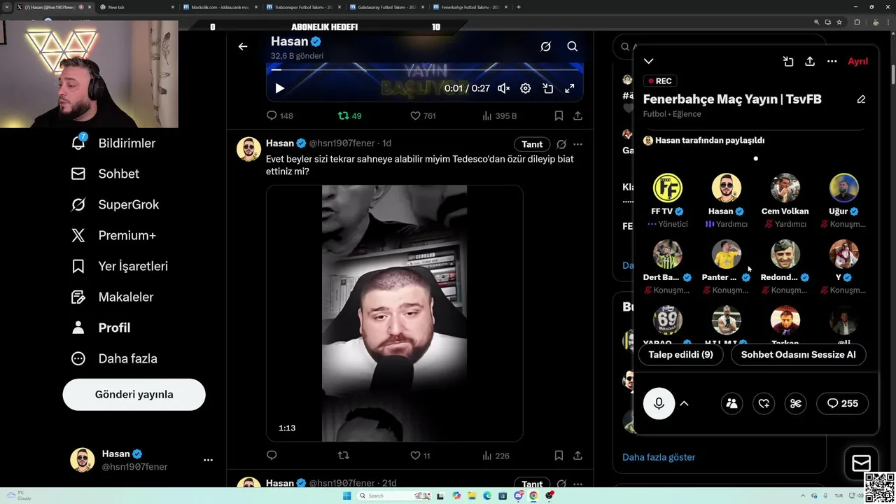This screenshot has width=896, height=504.
Task: Search Hasan's posts via magnifier icon
Action: [573, 46]
